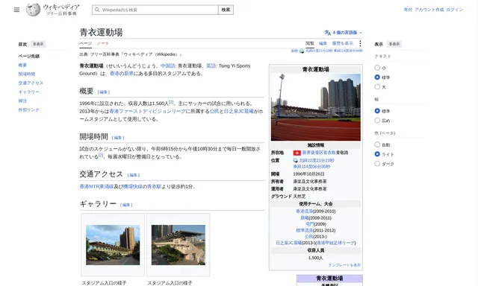Open the 寄付 donate link

[x=408, y=10]
